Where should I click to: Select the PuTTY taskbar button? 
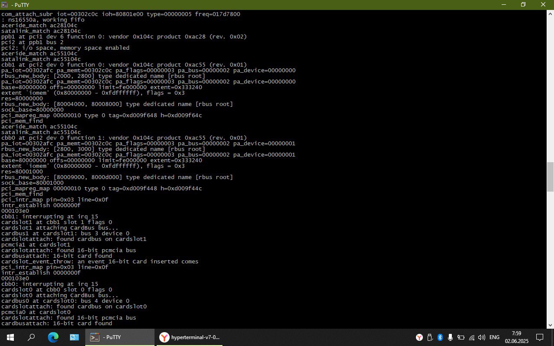[120, 337]
